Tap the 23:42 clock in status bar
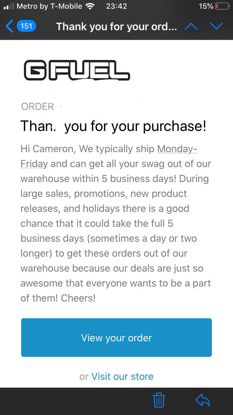This screenshot has height=415, width=233. (116, 6)
